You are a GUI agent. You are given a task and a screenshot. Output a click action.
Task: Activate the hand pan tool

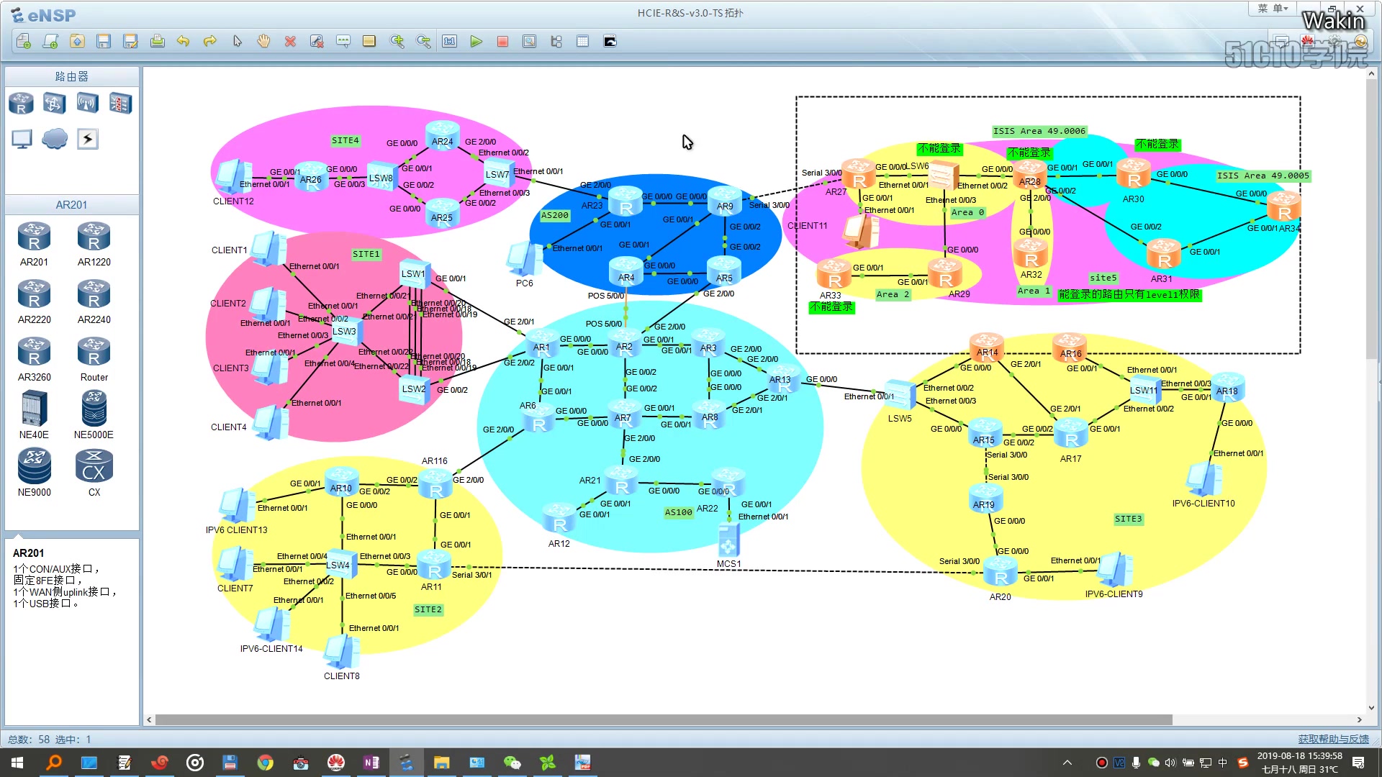point(263,42)
